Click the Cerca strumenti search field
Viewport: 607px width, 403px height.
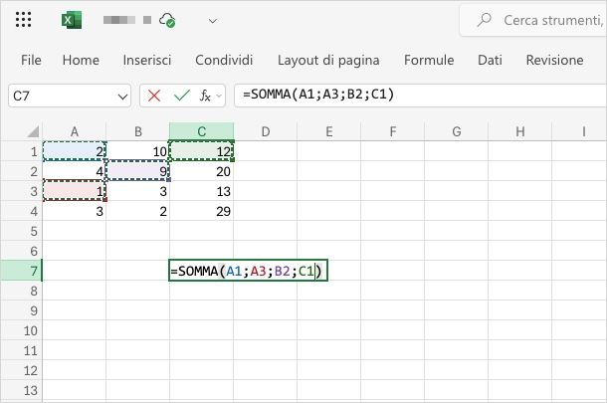click(533, 20)
